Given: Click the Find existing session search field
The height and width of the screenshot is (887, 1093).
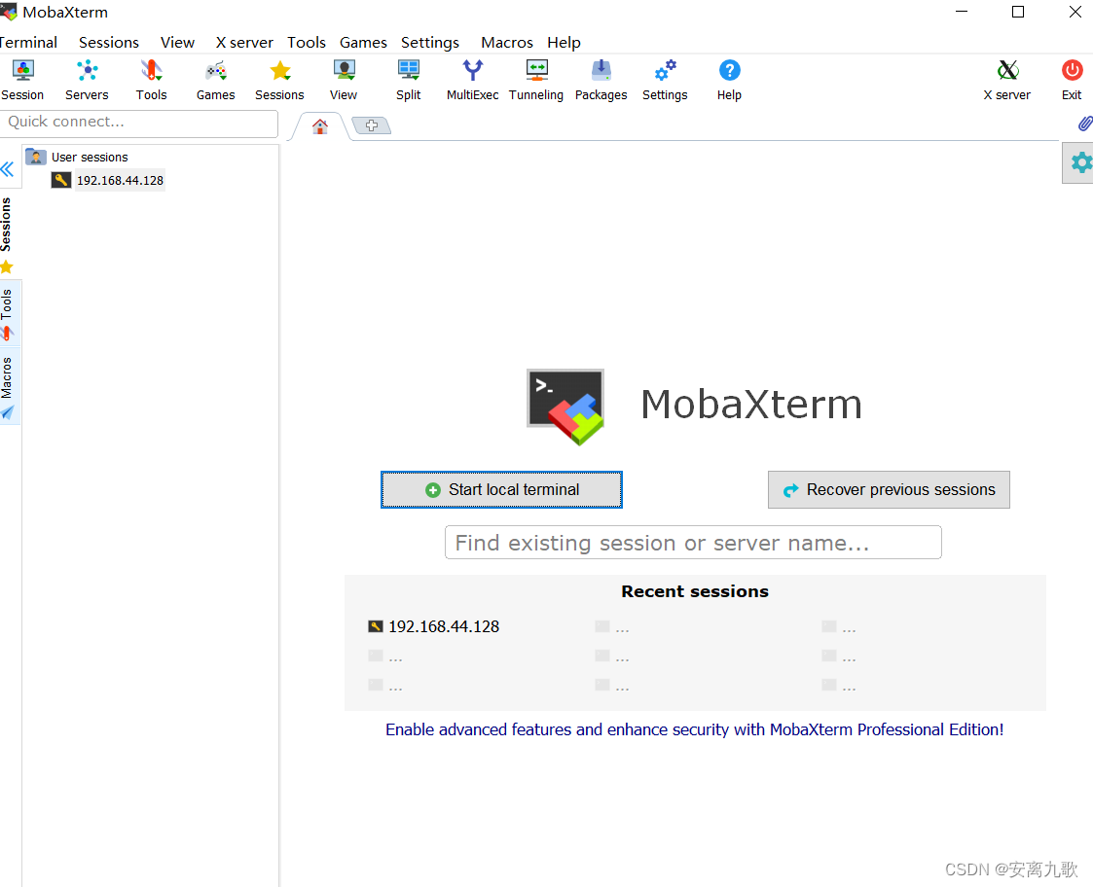Looking at the screenshot, I should 693,542.
